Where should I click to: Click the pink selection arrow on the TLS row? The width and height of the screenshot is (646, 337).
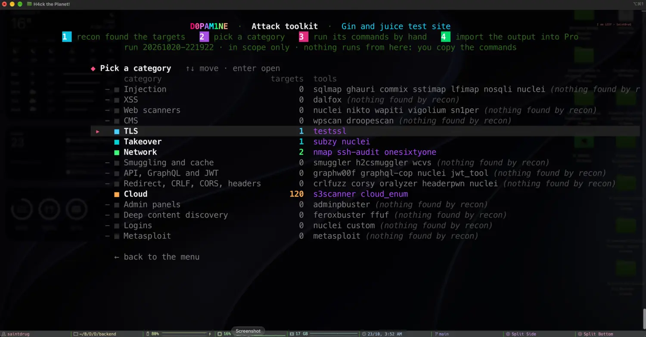click(x=98, y=131)
